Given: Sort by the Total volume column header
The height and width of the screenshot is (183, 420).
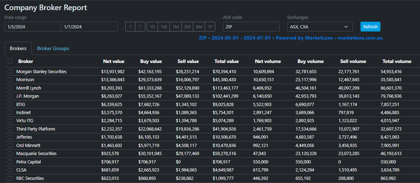Looking at the screenshot, I should click(x=397, y=61).
